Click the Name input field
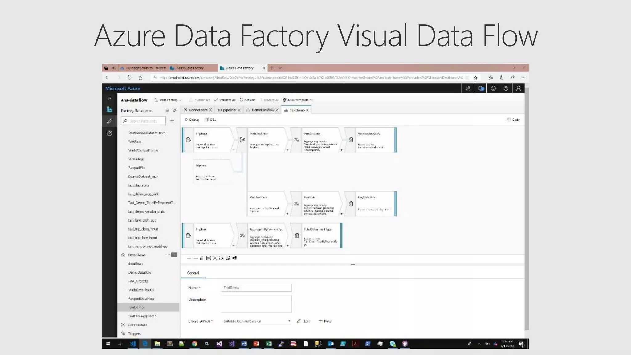The width and height of the screenshot is (631, 355). pos(256,288)
